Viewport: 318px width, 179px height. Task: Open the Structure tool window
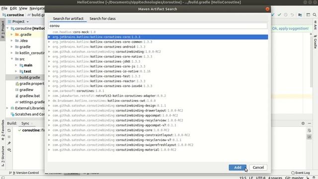tap(2, 156)
